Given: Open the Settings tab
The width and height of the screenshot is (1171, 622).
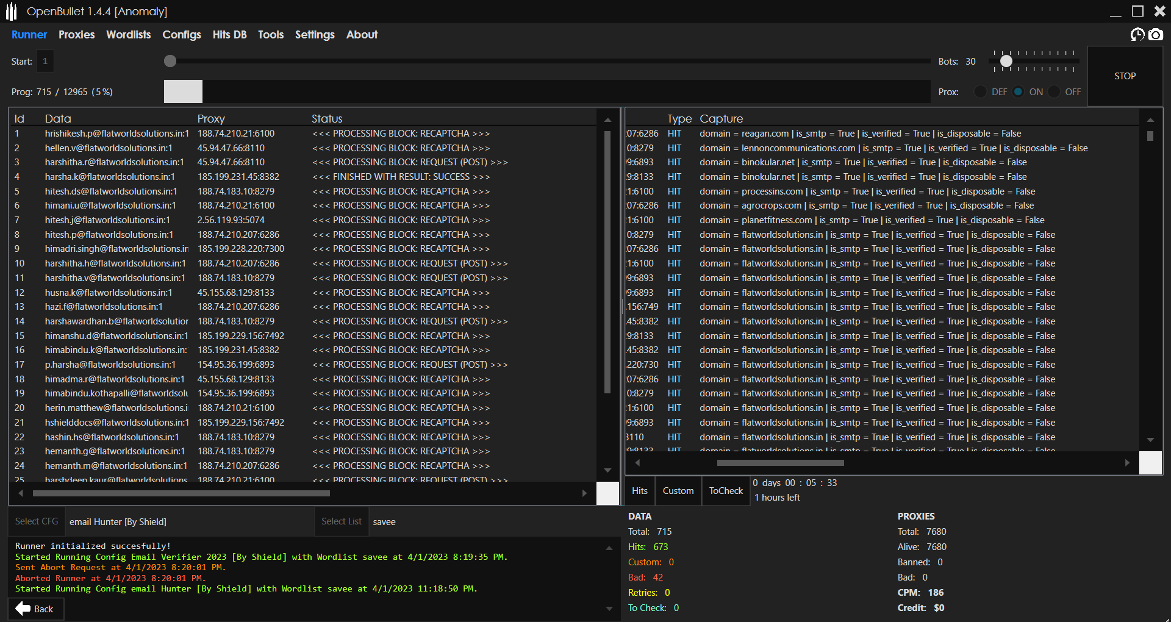Looking at the screenshot, I should tap(315, 35).
